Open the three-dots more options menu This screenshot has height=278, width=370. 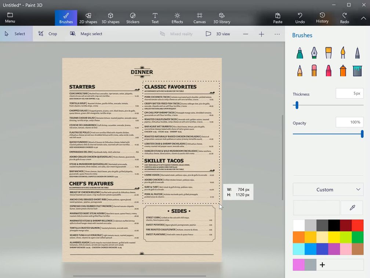click(x=277, y=34)
